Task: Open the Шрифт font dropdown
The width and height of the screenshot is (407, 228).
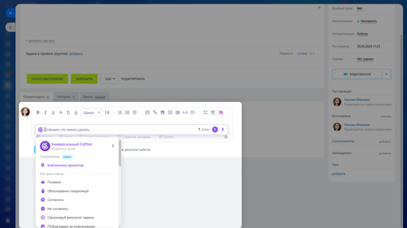Action: tap(92, 112)
